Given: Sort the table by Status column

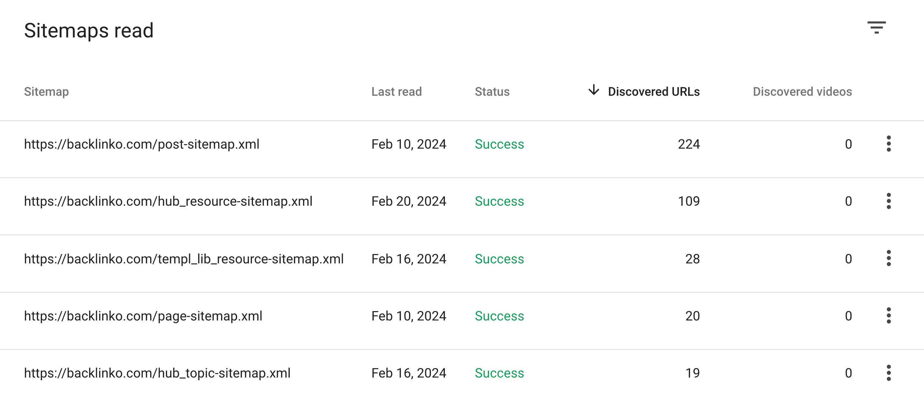Looking at the screenshot, I should (492, 91).
